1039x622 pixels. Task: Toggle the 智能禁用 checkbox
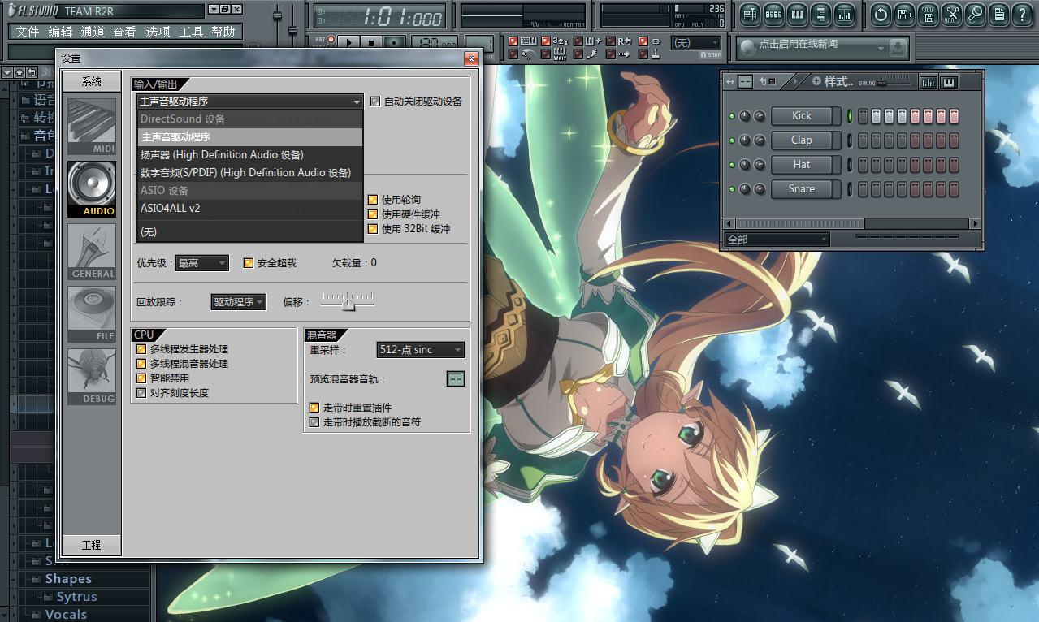tap(141, 378)
